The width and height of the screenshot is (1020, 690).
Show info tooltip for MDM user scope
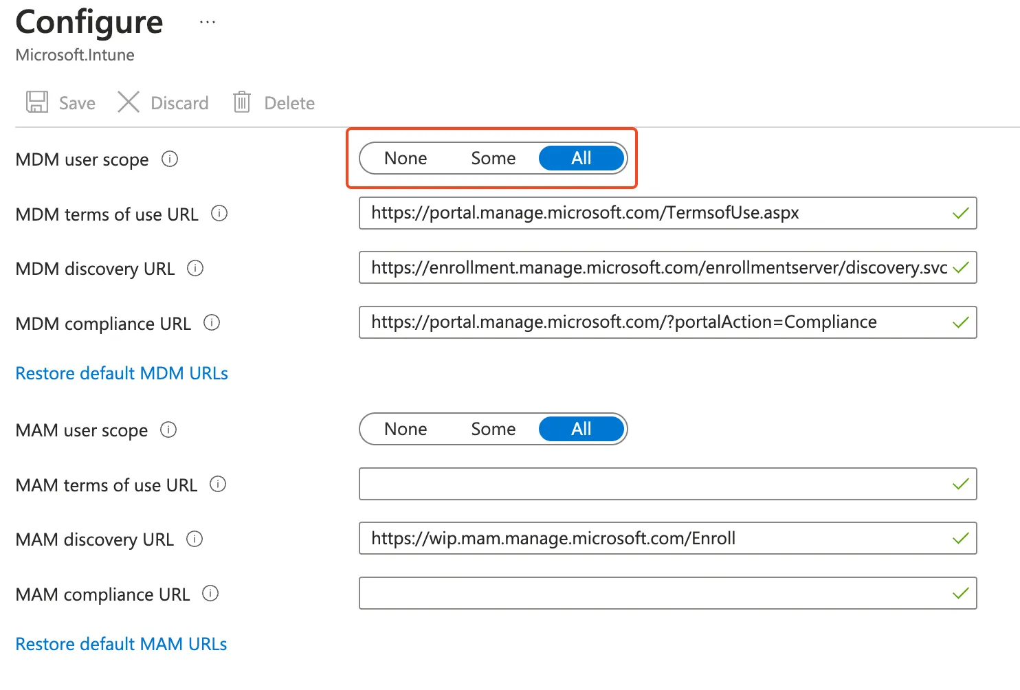[x=170, y=159]
